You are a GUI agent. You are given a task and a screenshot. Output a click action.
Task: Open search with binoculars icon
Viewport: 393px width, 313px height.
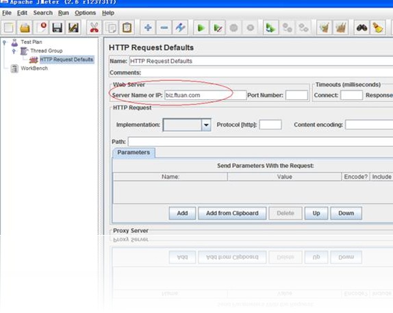tap(362, 27)
